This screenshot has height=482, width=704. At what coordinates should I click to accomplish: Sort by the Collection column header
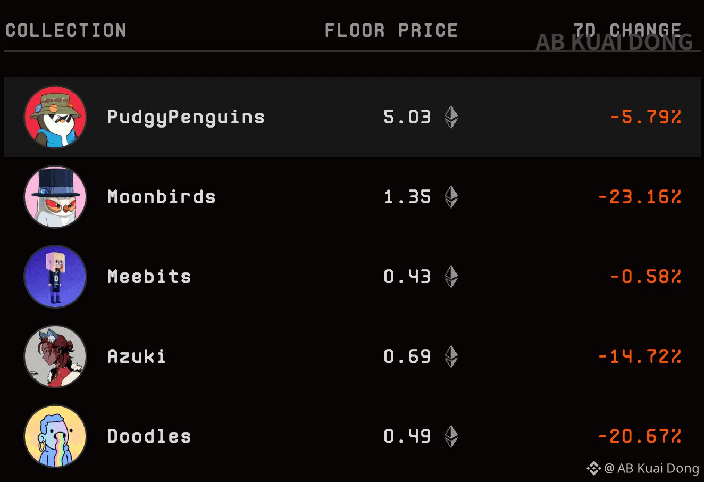point(66,30)
